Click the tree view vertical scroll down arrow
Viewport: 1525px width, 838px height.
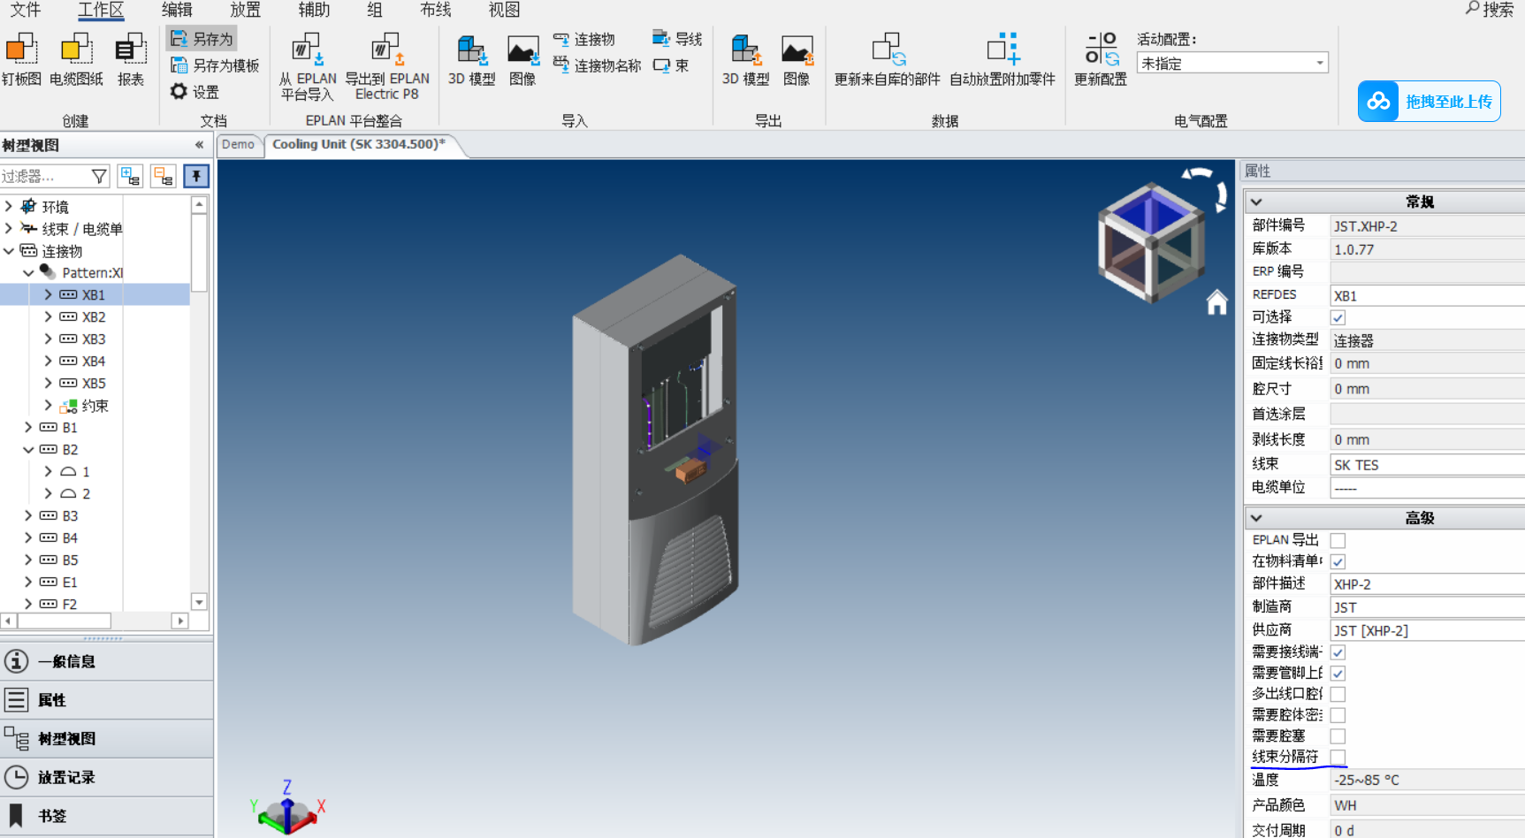click(199, 602)
